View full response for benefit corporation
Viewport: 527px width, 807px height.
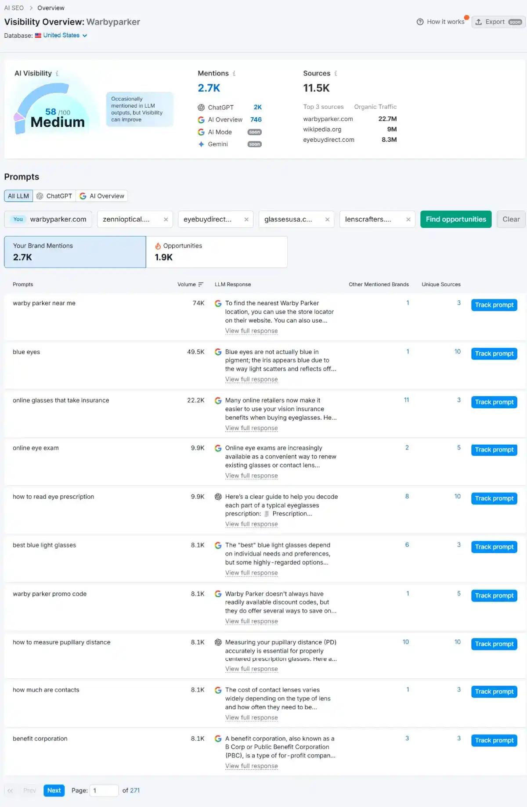click(x=252, y=766)
